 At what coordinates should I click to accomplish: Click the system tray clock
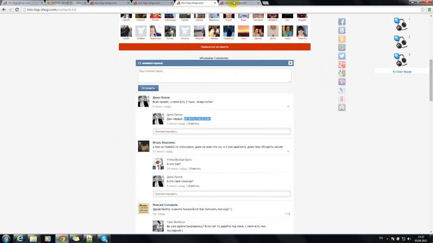(x=421, y=238)
